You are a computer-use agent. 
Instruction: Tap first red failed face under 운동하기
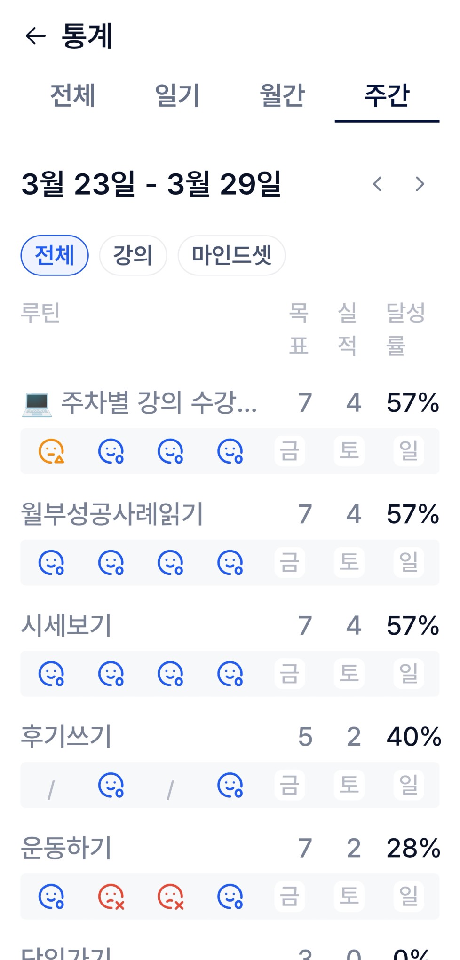point(111,897)
